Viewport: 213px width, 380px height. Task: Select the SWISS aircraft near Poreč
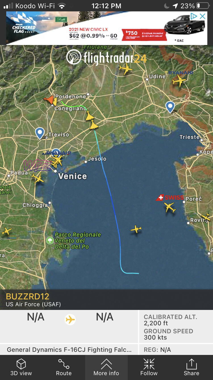[x=170, y=207]
